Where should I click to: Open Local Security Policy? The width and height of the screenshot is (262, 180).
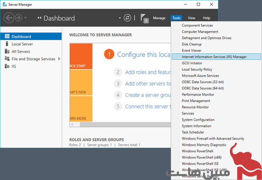[x=197, y=69]
